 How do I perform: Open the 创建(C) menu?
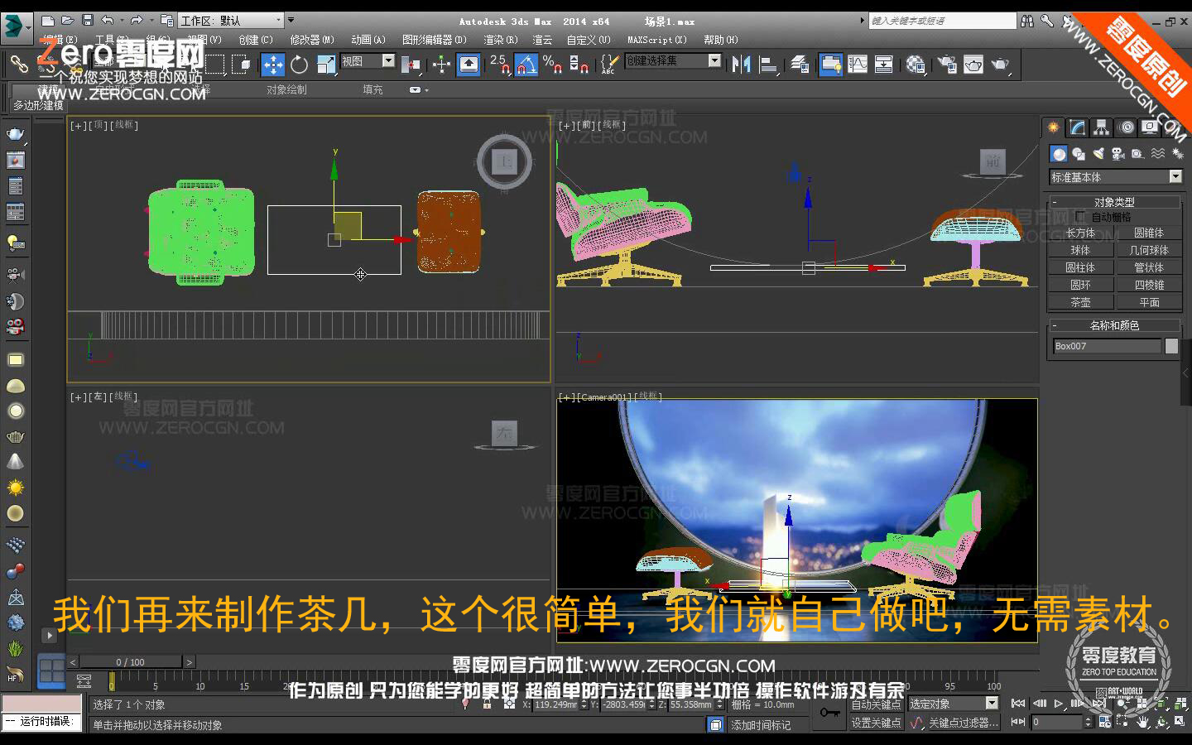256,40
